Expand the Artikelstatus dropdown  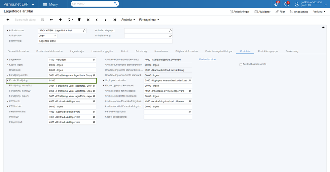pos(55,36)
